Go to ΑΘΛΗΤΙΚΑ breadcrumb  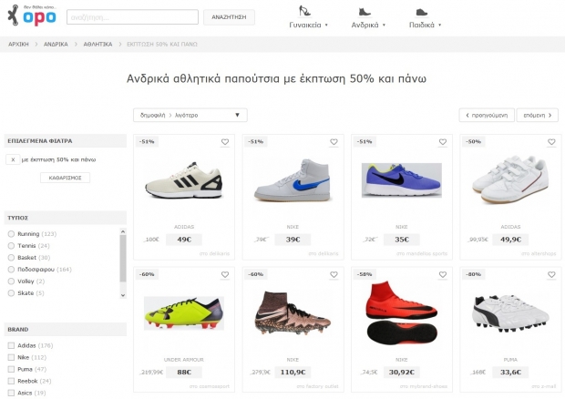(x=98, y=45)
